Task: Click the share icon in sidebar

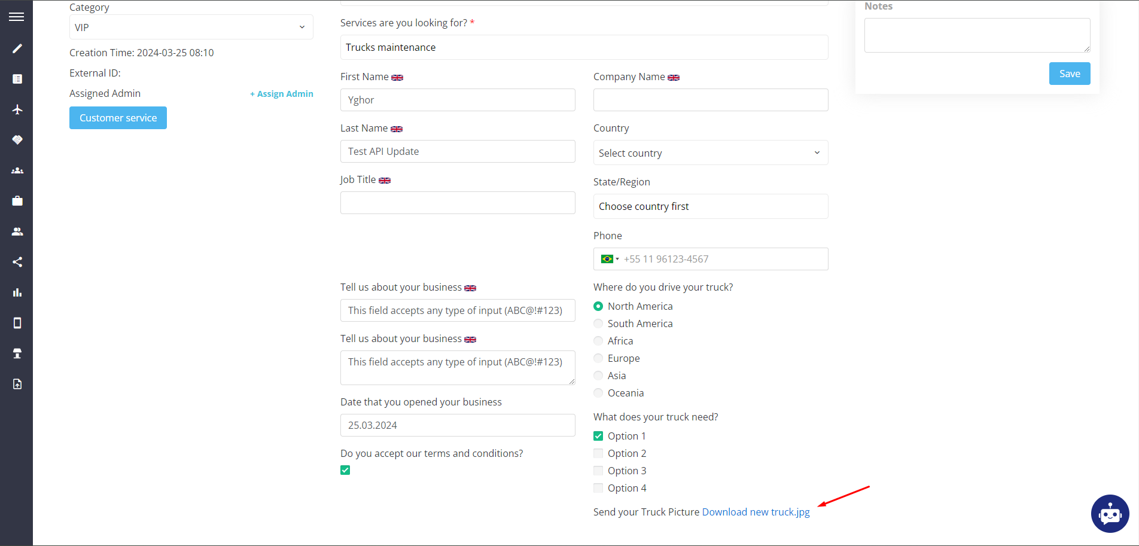Action: (x=17, y=262)
